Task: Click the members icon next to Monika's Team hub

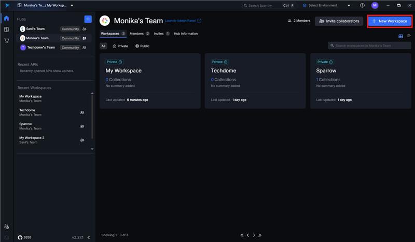Action: pos(85,38)
